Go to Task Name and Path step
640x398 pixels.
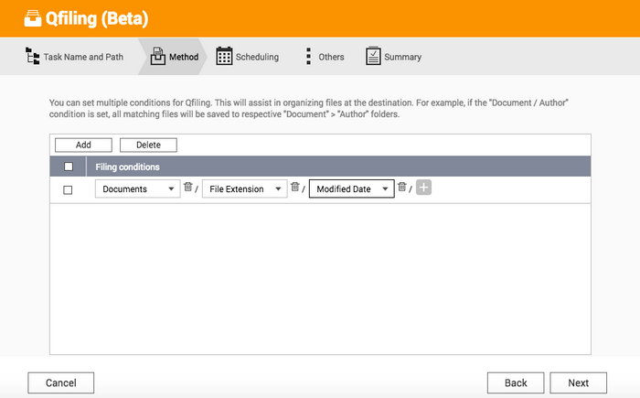click(74, 57)
